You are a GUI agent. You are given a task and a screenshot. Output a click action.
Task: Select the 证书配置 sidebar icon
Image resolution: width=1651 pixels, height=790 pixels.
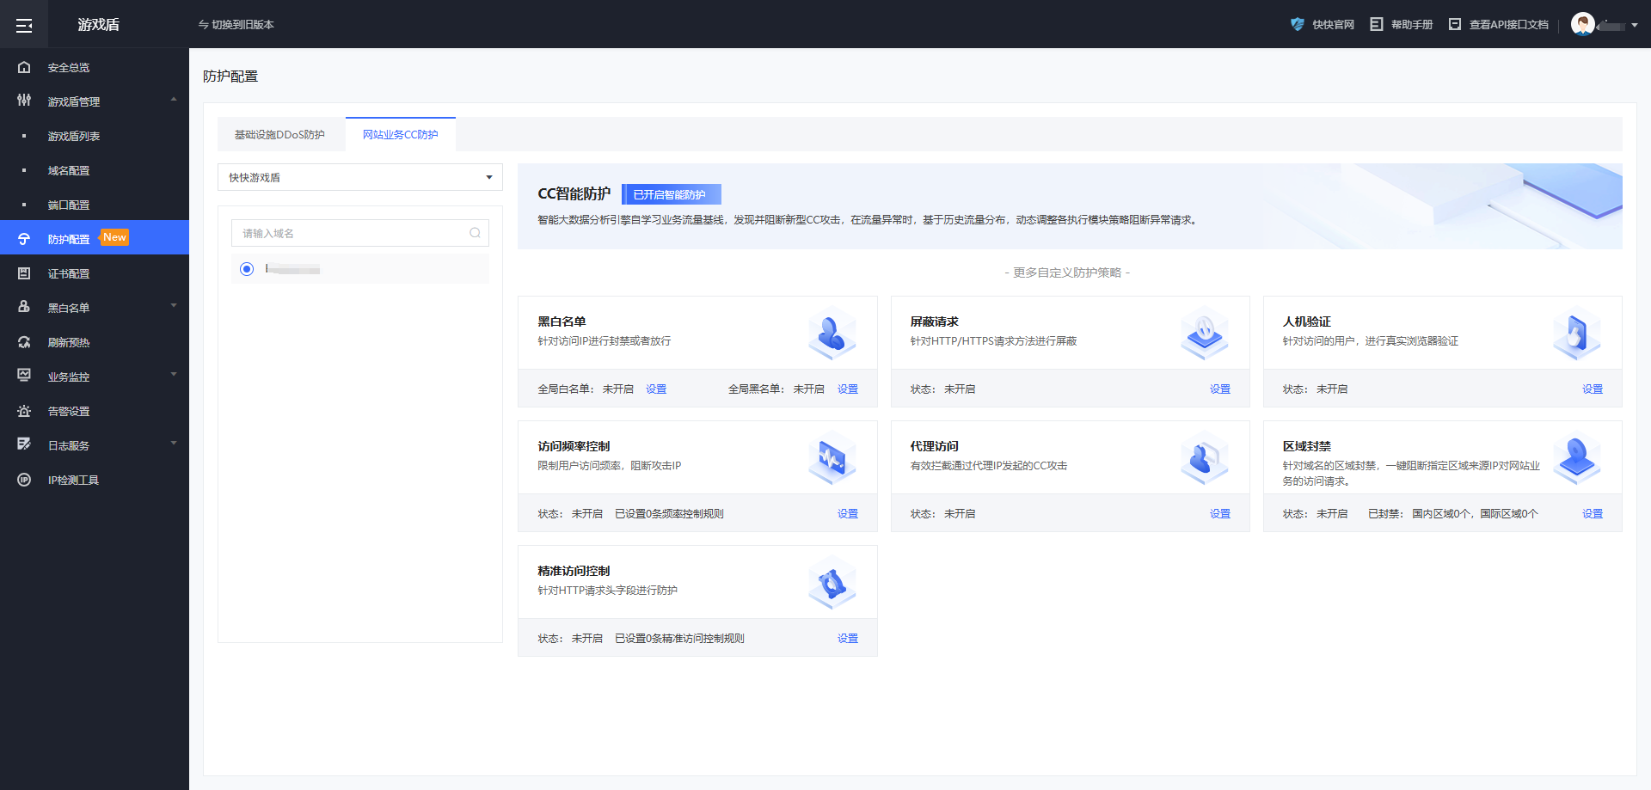[23, 273]
